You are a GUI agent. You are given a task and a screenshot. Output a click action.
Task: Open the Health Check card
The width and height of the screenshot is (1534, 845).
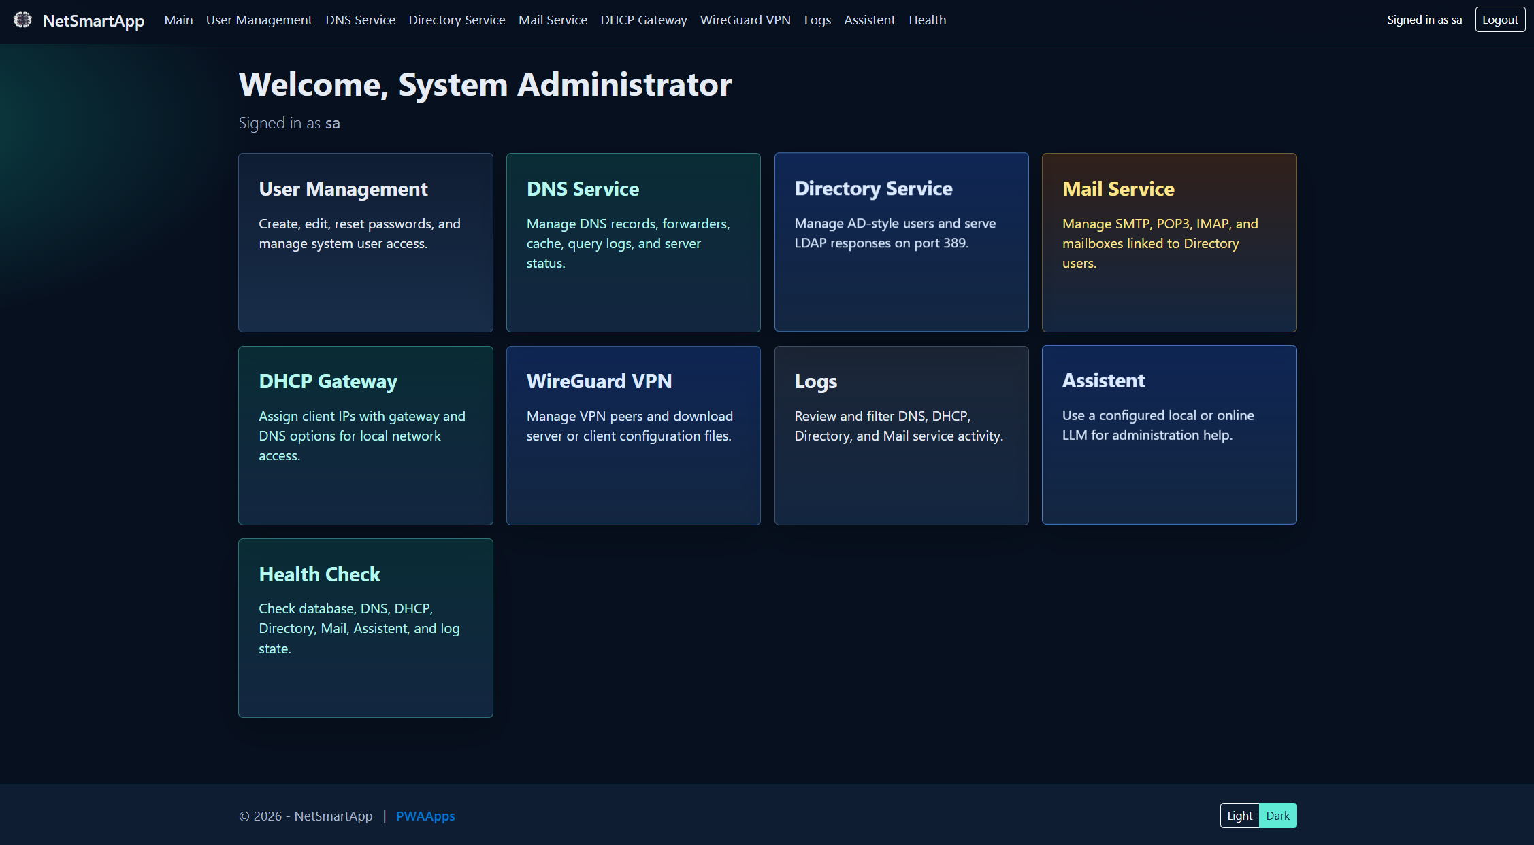pyautogui.click(x=365, y=628)
